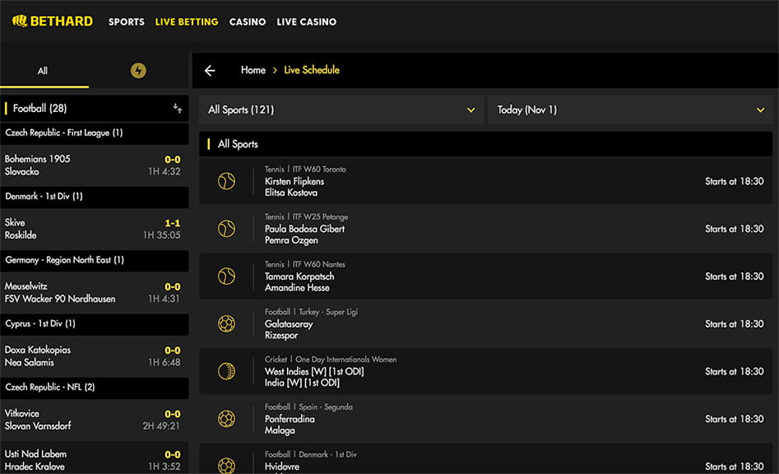Open the Today (Nov 1) date dropdown
Screen dimensions: 779x474
click(x=630, y=109)
